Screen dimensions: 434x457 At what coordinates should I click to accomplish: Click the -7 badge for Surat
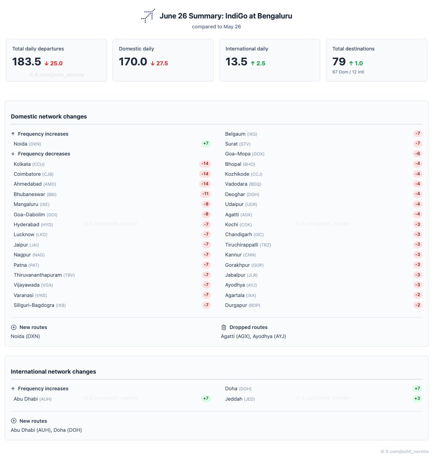(x=418, y=143)
